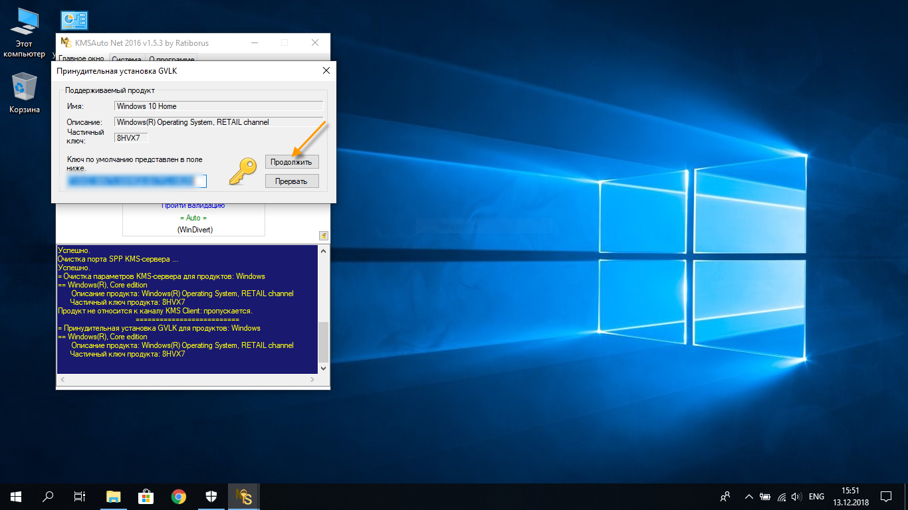Click the "(WinDivert)" text
Image resolution: width=908 pixels, height=510 pixels.
(x=195, y=230)
